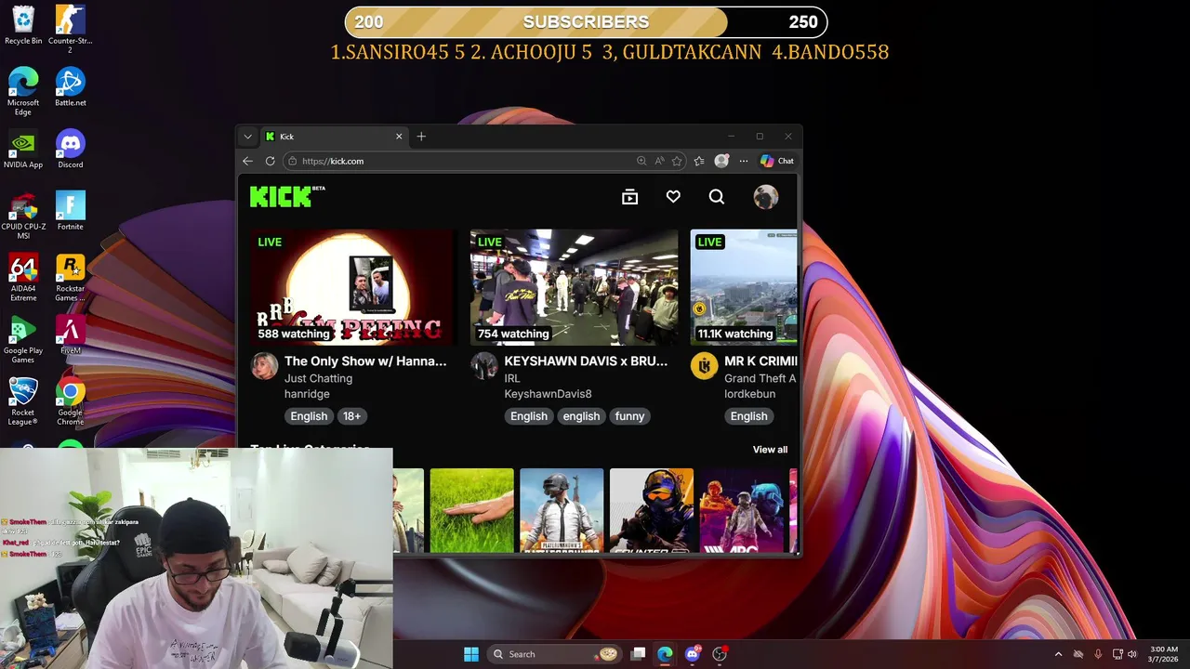Click the KEYSHAWN DAVIS x BRU title
1190x669 pixels.
click(586, 361)
